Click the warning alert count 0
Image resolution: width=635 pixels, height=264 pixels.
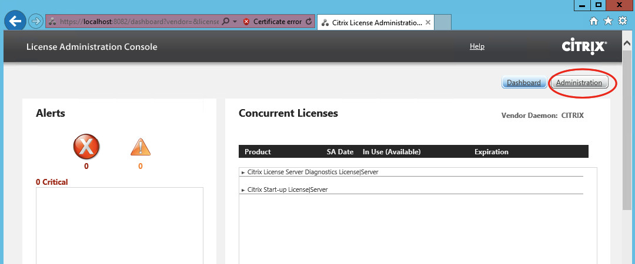[x=141, y=166]
